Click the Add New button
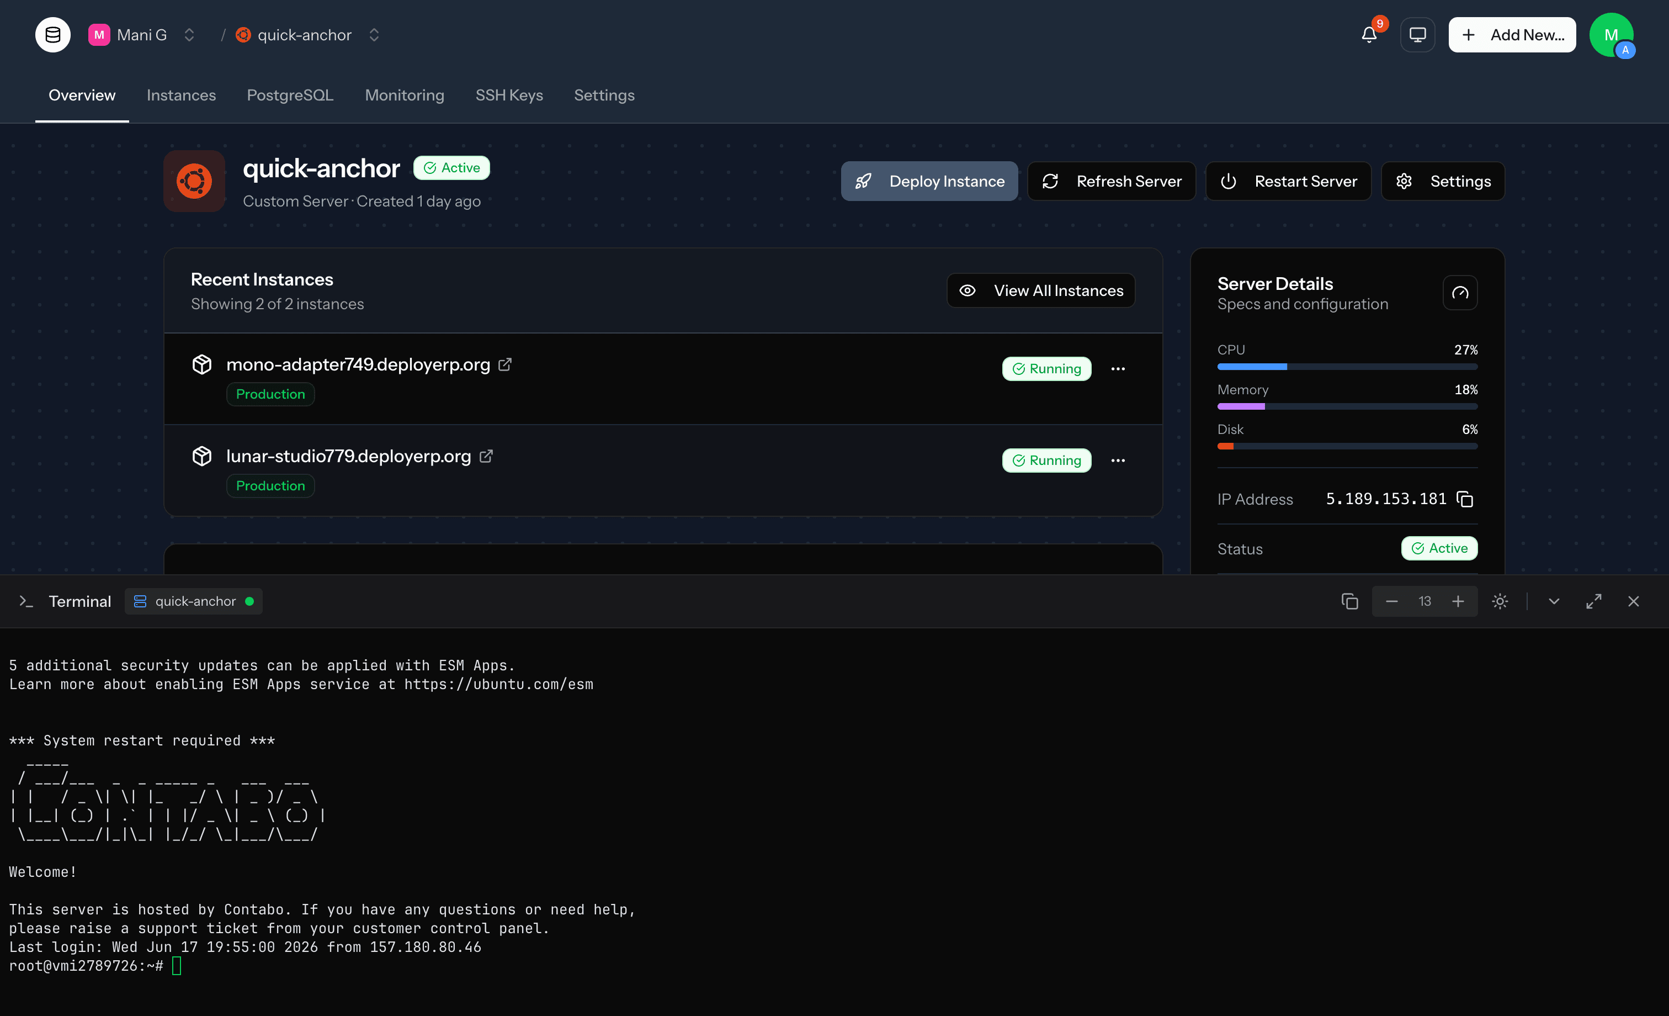 (x=1512, y=35)
